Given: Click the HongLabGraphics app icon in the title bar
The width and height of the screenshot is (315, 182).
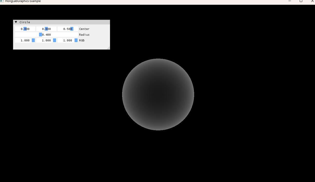Looking at the screenshot, I should (2, 1).
